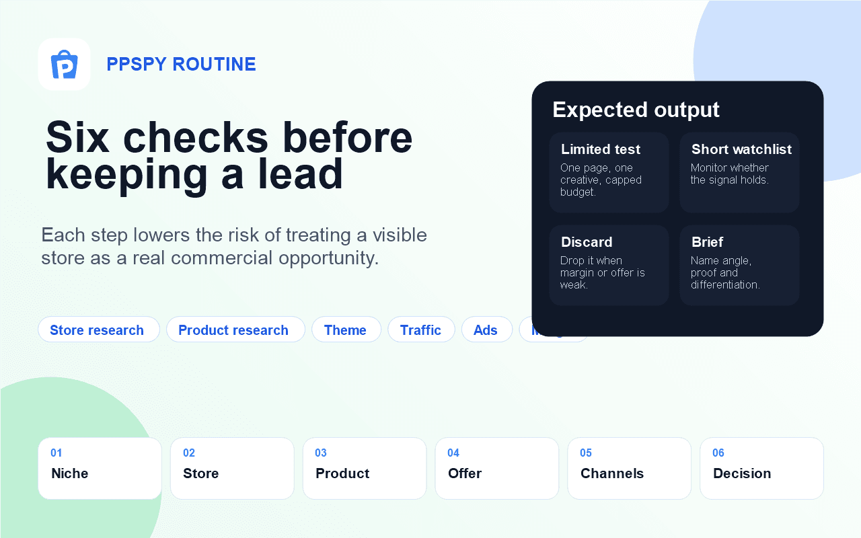Open step 01 Niche card
This screenshot has width=861, height=538.
coord(100,468)
